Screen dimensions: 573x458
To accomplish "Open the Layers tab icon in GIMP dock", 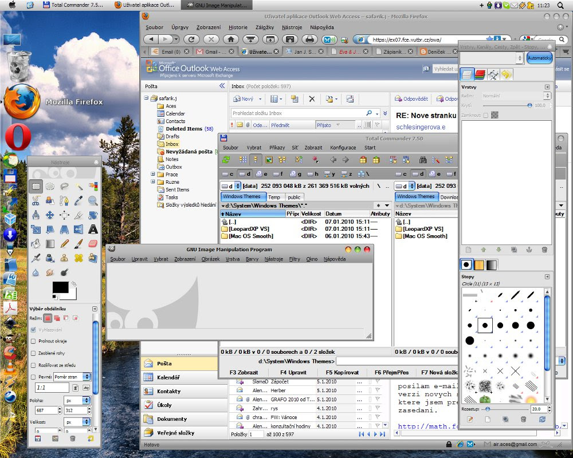I will [x=466, y=74].
